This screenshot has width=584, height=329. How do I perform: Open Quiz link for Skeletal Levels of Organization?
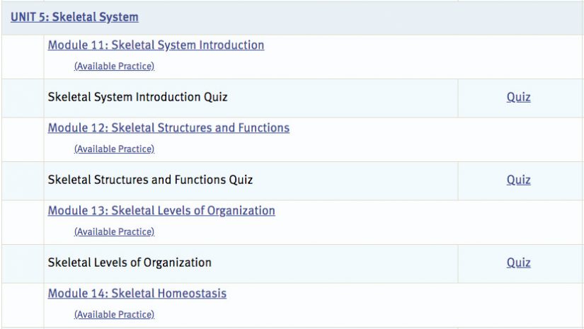[518, 263]
